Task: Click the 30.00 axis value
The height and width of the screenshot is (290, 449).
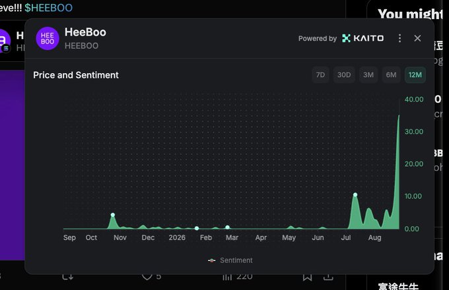Action: 414,132
